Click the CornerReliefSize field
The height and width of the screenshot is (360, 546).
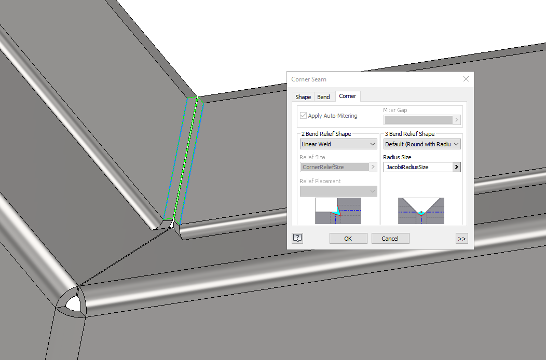pyautogui.click(x=334, y=167)
